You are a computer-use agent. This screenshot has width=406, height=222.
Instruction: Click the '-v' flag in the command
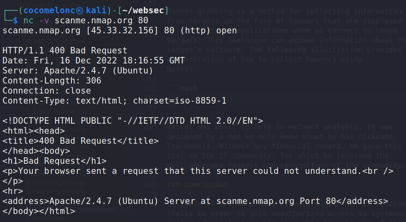[x=44, y=20]
